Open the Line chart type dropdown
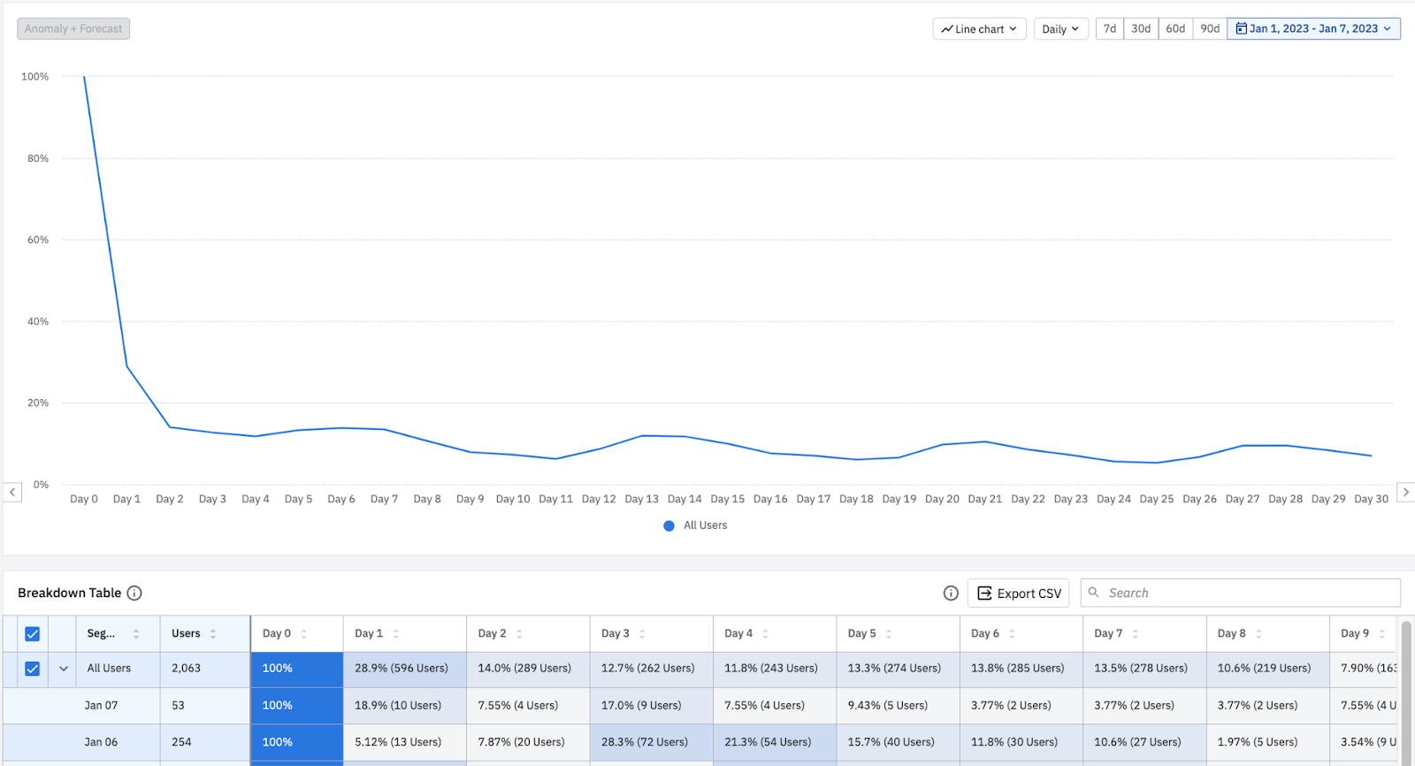This screenshot has width=1415, height=766. (x=979, y=29)
